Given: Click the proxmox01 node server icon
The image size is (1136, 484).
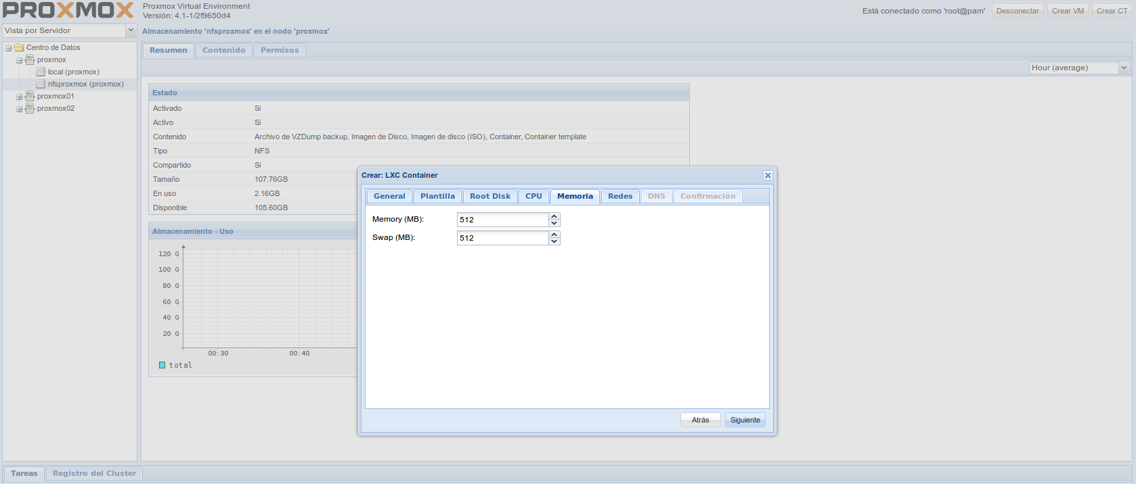Looking at the screenshot, I should (x=30, y=97).
